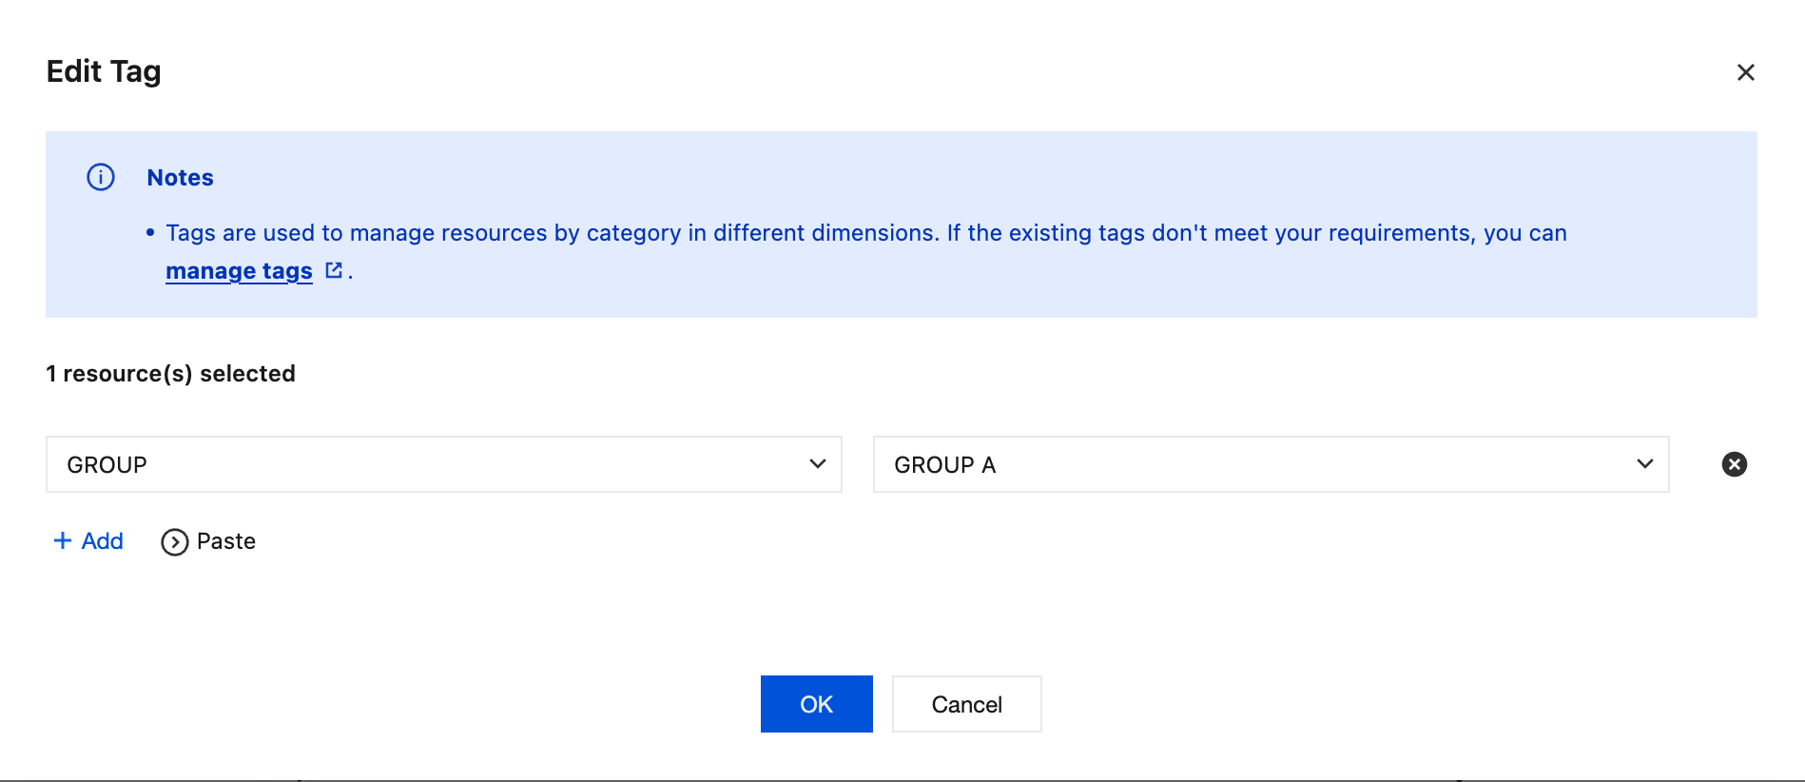Close the Edit Tag dialog
Screen dimensions: 1805x782
click(1745, 72)
